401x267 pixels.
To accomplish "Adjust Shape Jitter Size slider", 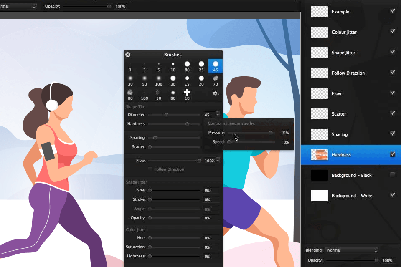I will point(150,190).
